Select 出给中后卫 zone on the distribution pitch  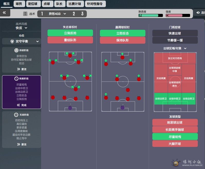[175, 99]
